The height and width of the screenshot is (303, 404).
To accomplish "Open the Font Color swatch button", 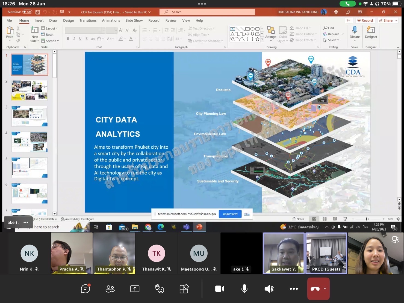I will click(131, 39).
